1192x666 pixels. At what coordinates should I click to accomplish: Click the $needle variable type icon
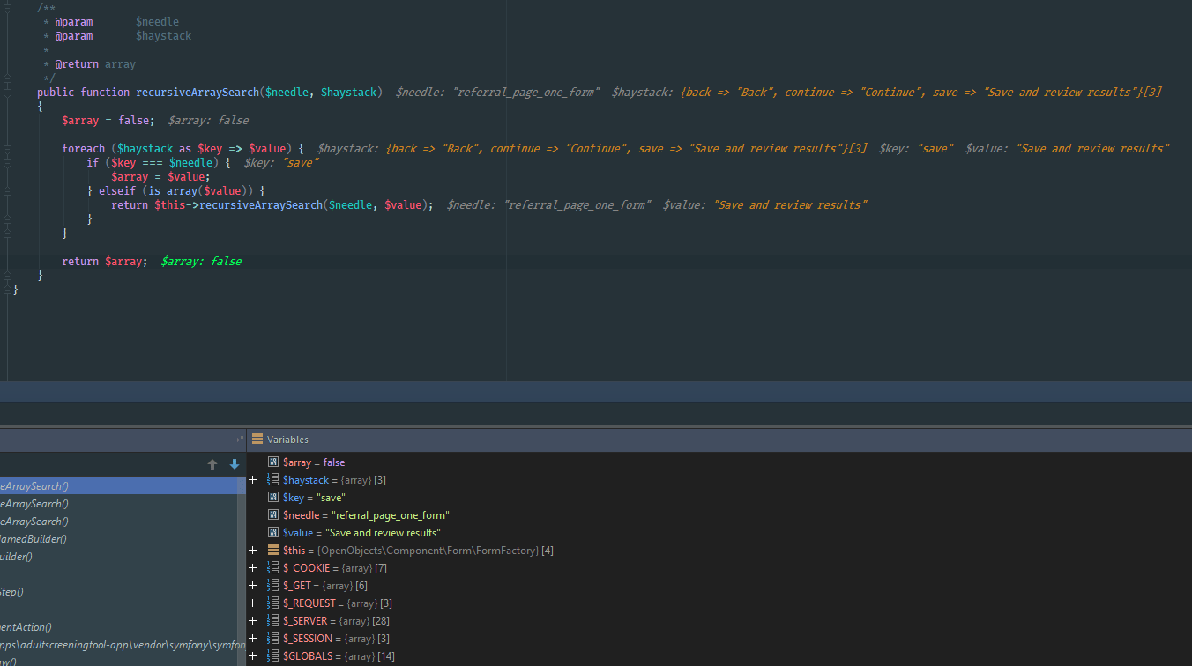pos(273,515)
